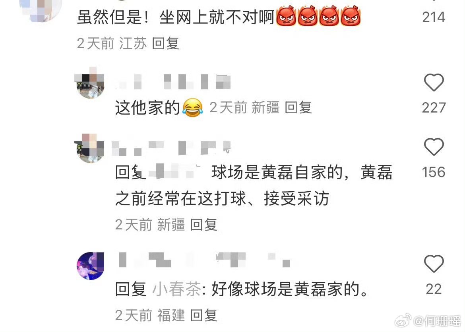This screenshot has width=465, height=332.
Task: Tap the blurred username above 这他家的
Action: 174,82
